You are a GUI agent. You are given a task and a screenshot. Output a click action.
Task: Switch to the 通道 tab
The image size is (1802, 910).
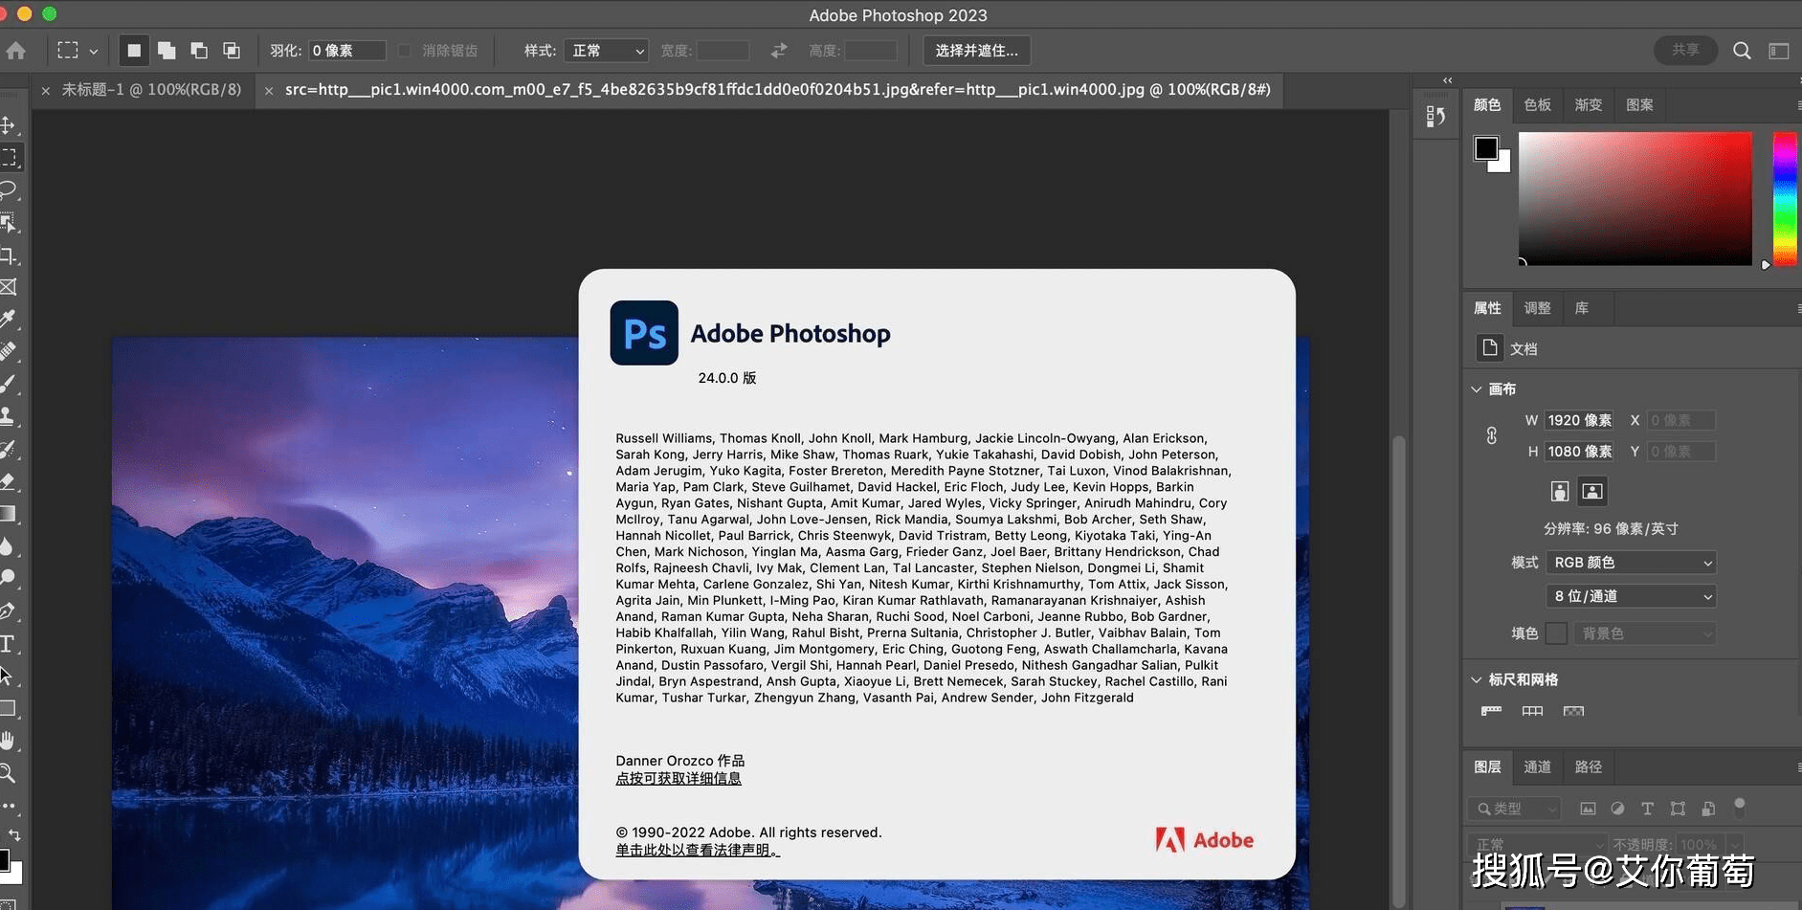1537,766
